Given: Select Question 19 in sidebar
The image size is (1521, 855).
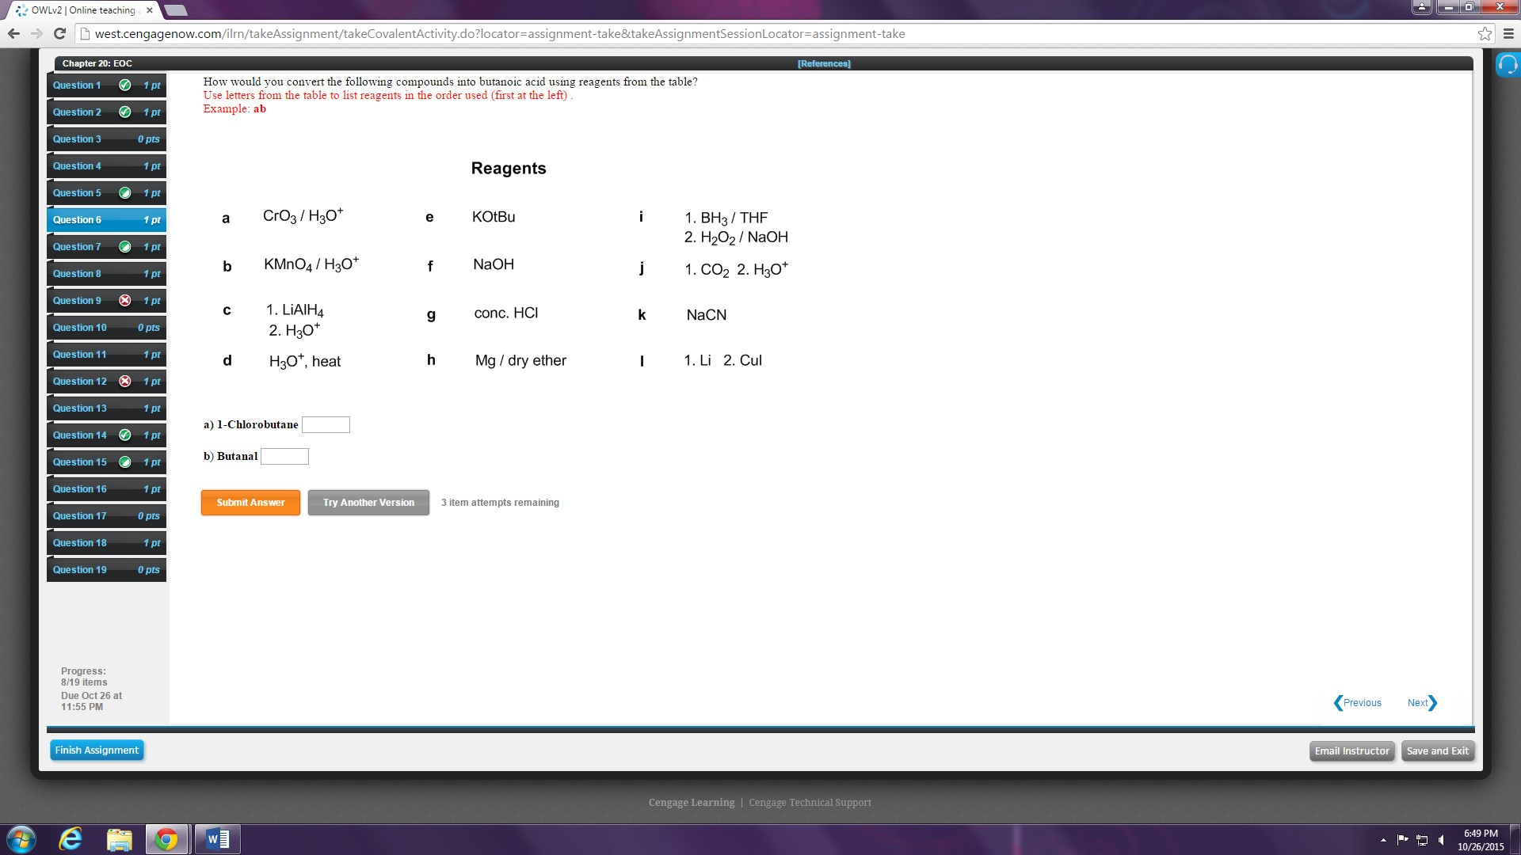Looking at the screenshot, I should point(104,570).
